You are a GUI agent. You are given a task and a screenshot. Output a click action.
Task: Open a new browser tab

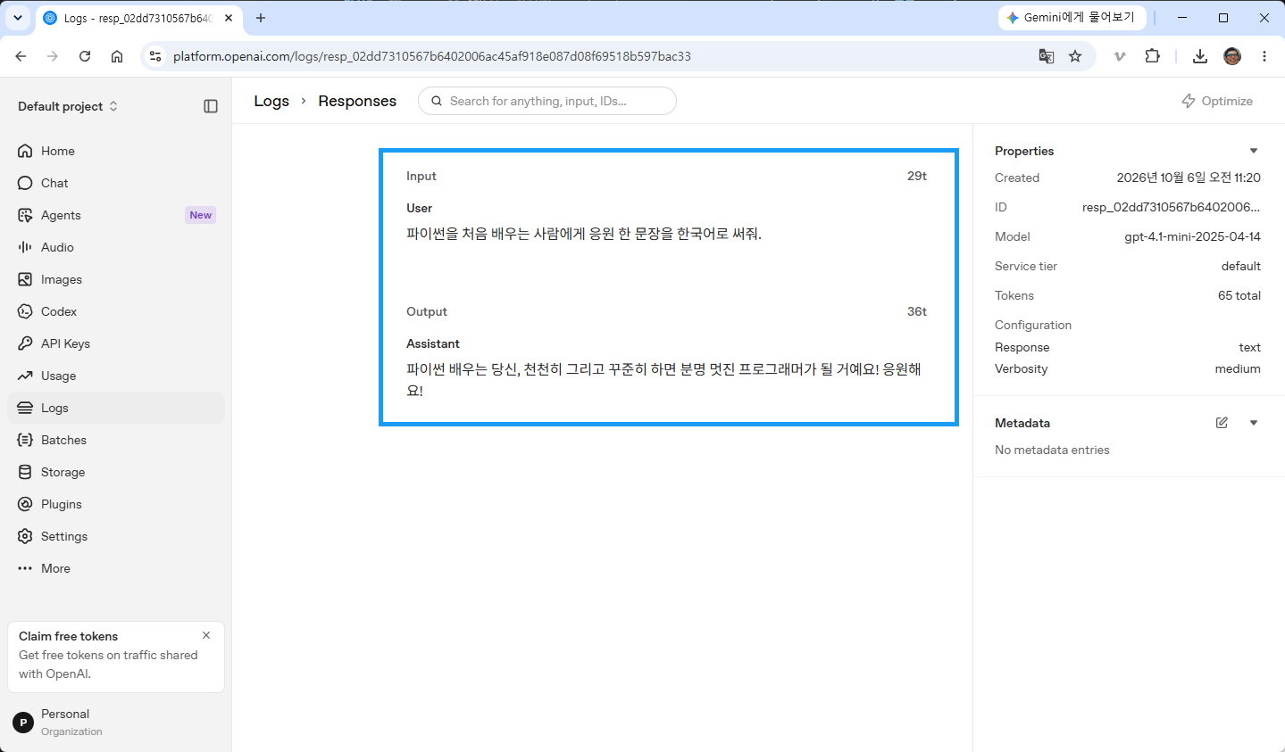coord(261,18)
